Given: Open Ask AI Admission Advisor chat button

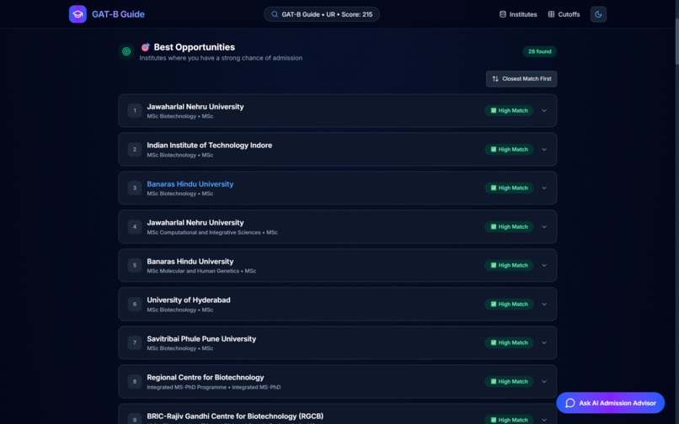Looking at the screenshot, I should pos(610,403).
